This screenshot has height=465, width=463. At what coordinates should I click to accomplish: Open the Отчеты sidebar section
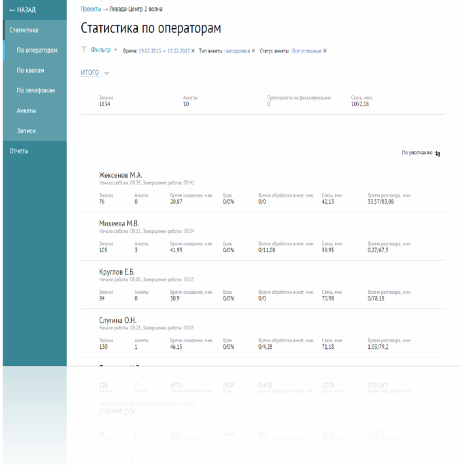19,151
